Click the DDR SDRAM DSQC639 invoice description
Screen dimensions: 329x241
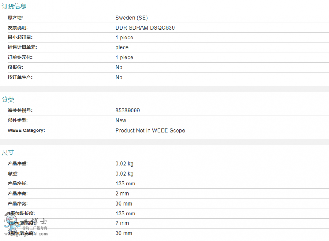click(148, 28)
